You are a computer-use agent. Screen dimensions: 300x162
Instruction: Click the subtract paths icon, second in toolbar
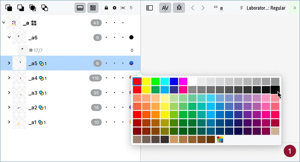[21, 8]
